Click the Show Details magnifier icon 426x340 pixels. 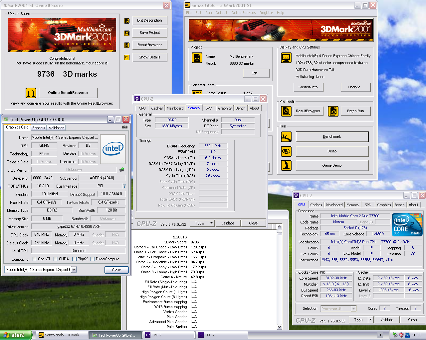point(127,57)
